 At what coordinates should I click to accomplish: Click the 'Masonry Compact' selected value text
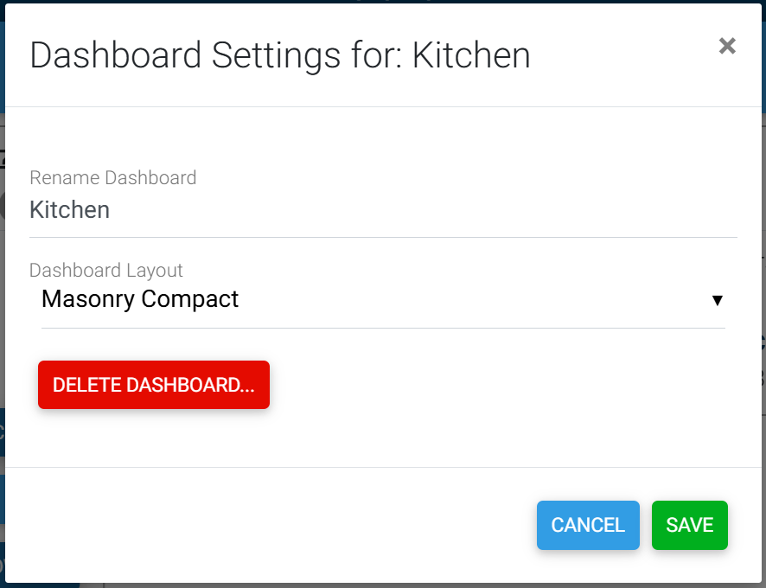click(x=140, y=300)
